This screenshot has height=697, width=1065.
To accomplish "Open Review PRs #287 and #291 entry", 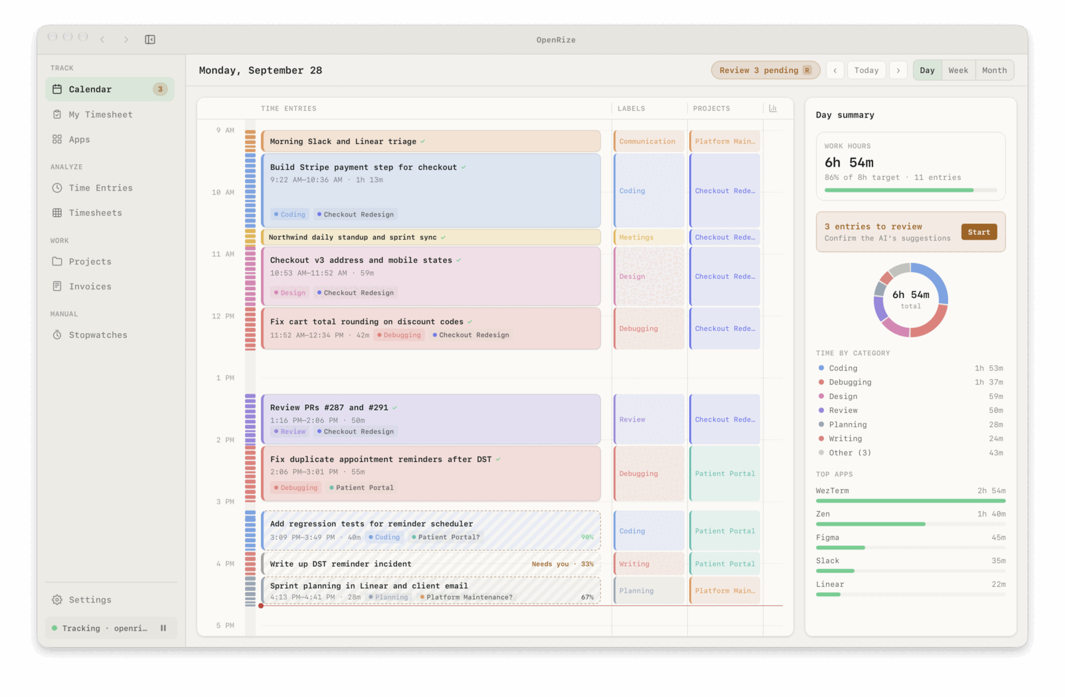I will pos(431,420).
